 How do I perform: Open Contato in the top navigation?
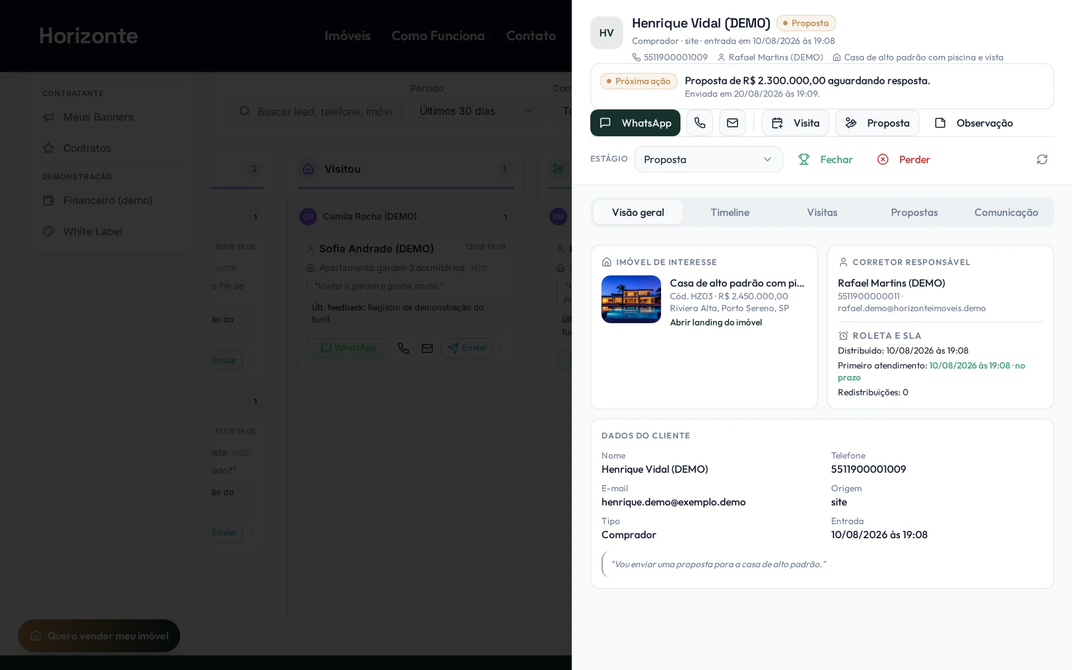pos(531,36)
